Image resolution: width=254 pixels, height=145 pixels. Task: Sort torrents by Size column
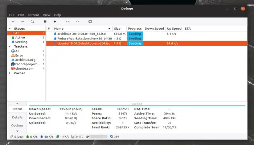tap(119, 29)
